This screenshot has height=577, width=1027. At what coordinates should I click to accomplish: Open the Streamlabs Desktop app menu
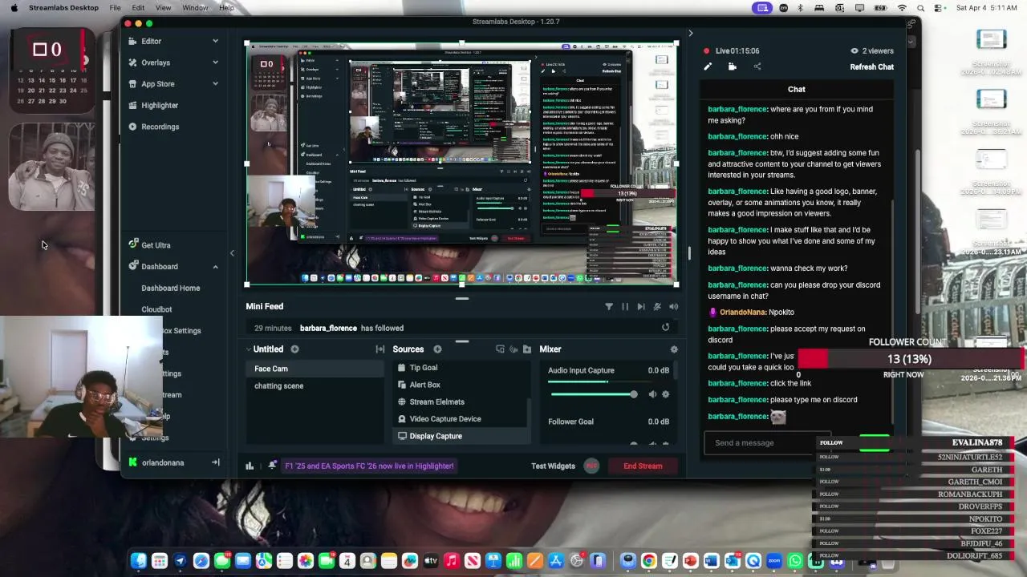coord(63,7)
